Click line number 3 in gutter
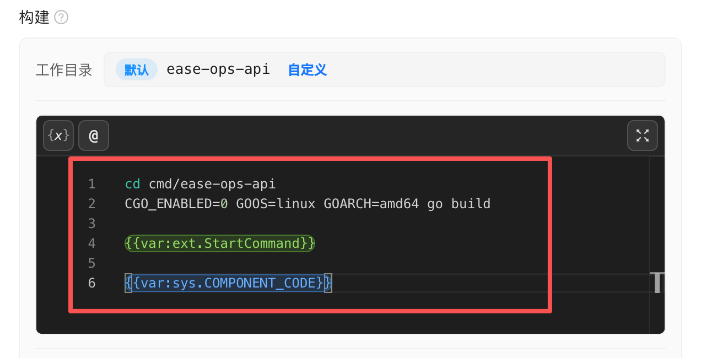Viewport: 701px width, 358px height. click(91, 223)
